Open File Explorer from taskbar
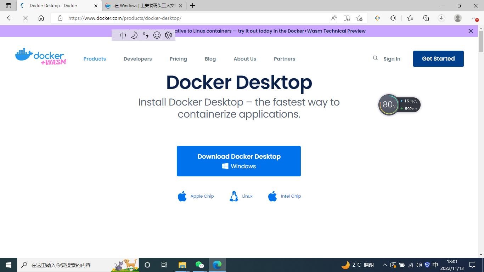484x272 pixels. click(182, 265)
